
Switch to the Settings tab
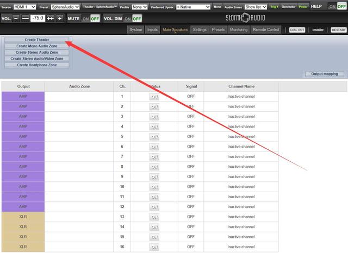point(200,29)
